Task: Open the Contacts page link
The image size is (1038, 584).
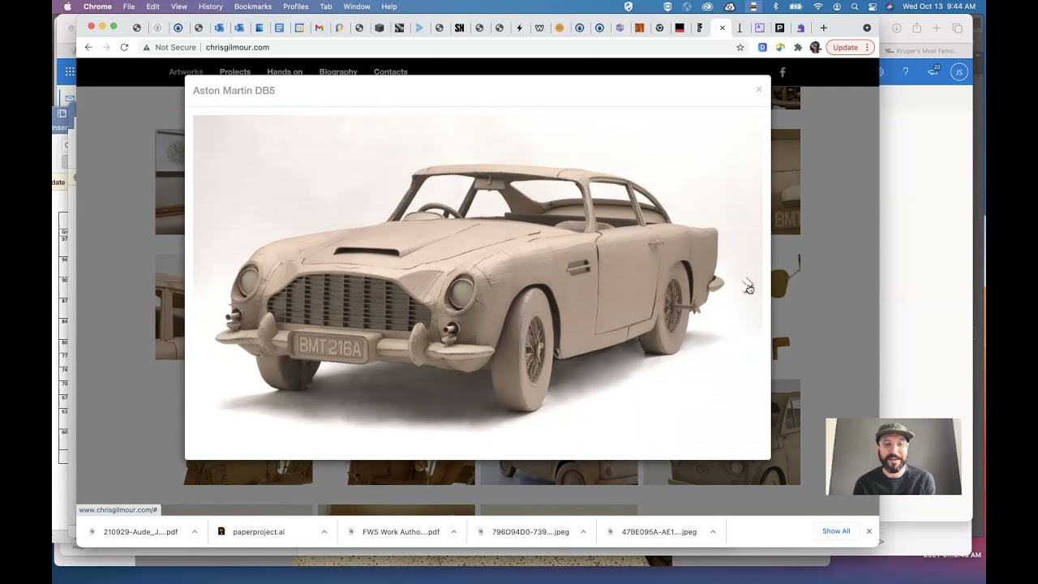Action: pos(391,72)
